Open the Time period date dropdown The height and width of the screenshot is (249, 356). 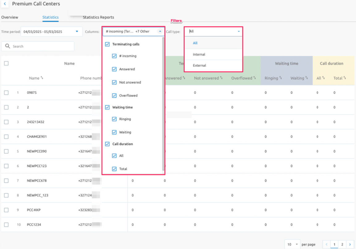(x=77, y=32)
